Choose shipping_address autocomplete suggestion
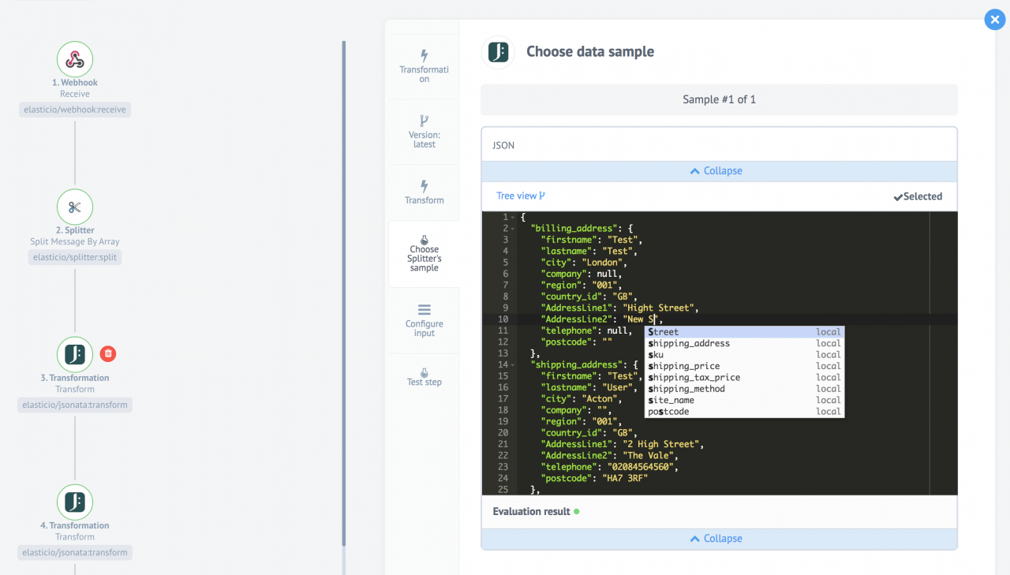 [744, 343]
